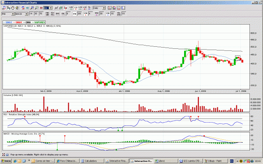Switch to the Correo sin leer taskbar window
Image resolution: width=263 pixels, height=164 pixels.
[x=43, y=161]
